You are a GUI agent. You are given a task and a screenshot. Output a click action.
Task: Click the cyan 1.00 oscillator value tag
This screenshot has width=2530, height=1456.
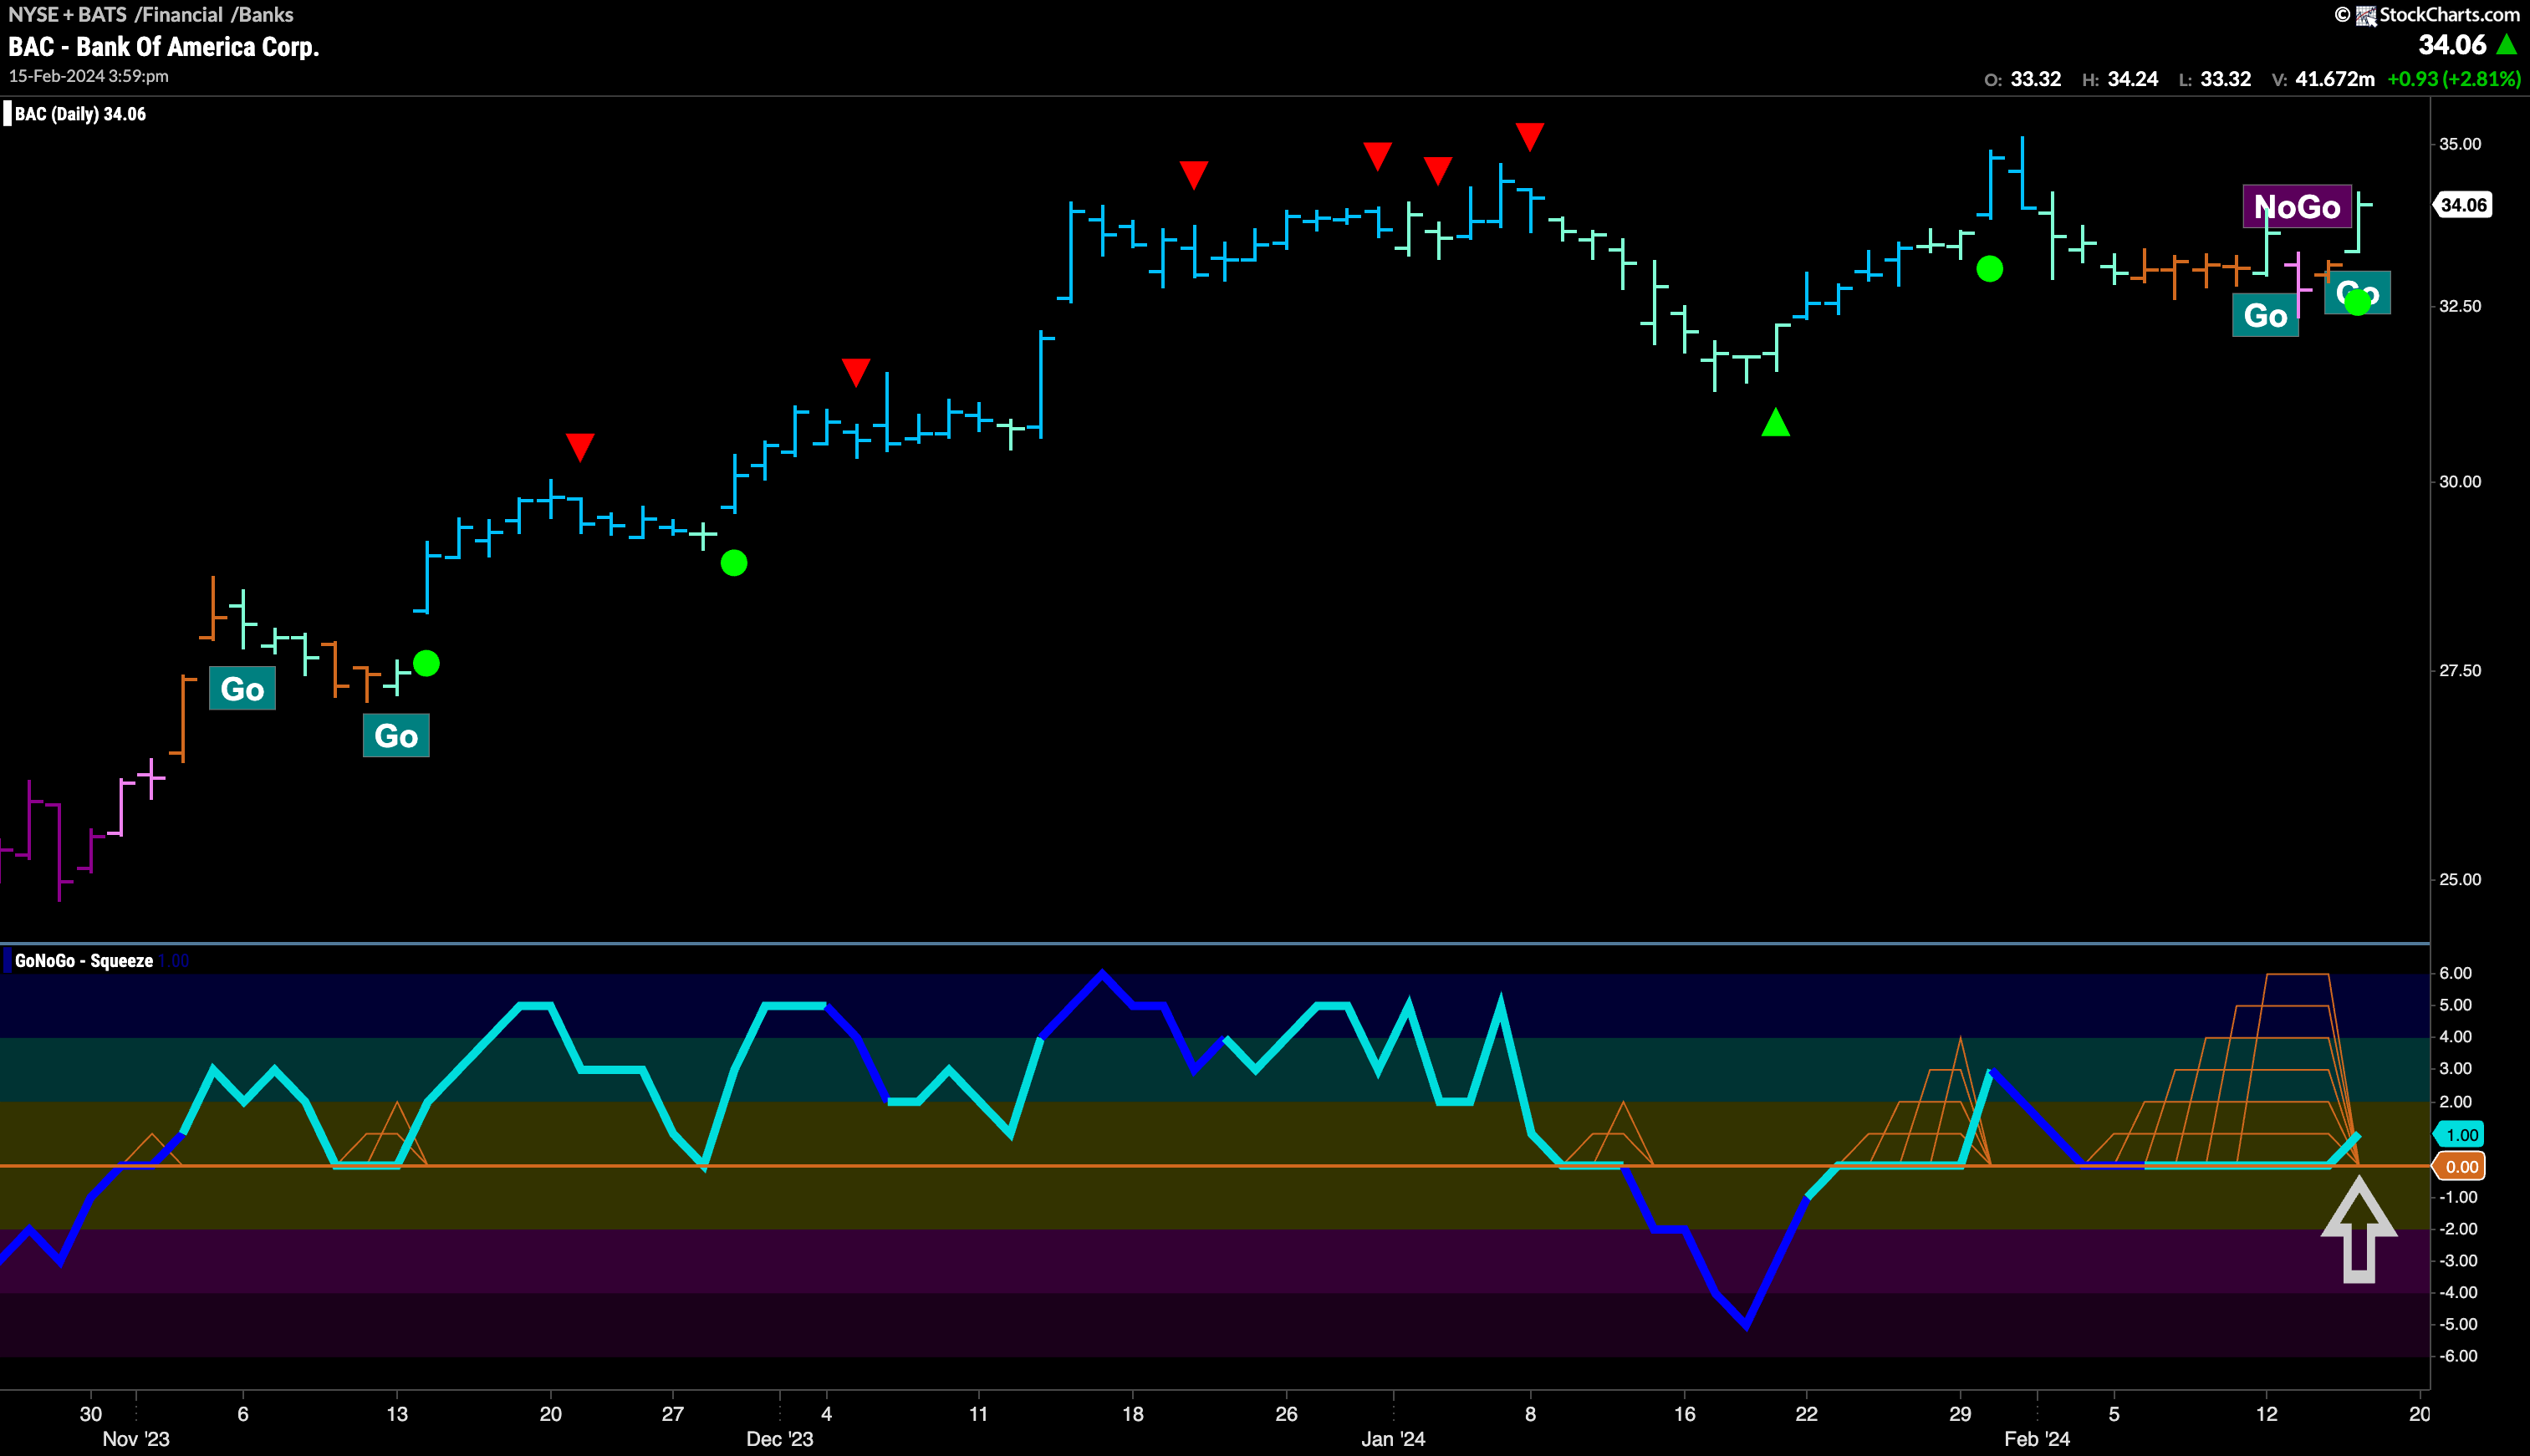2460,1135
